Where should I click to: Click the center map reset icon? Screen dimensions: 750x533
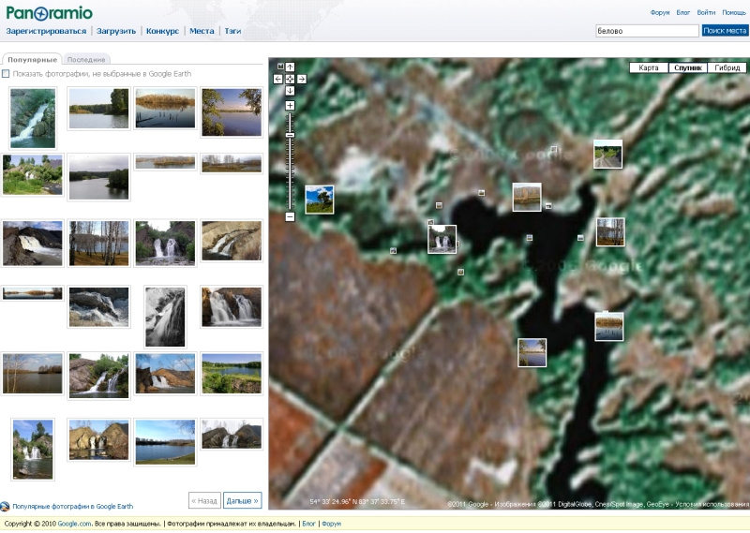[290, 80]
